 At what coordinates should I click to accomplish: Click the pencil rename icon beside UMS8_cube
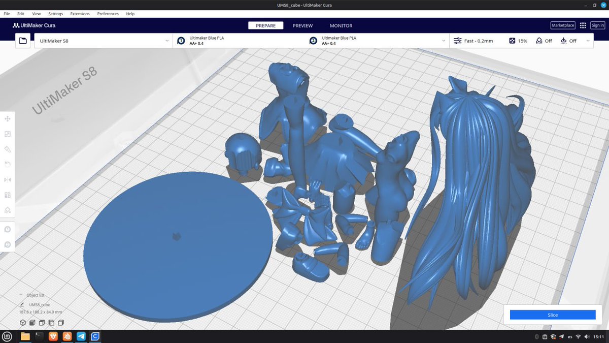tap(22, 304)
